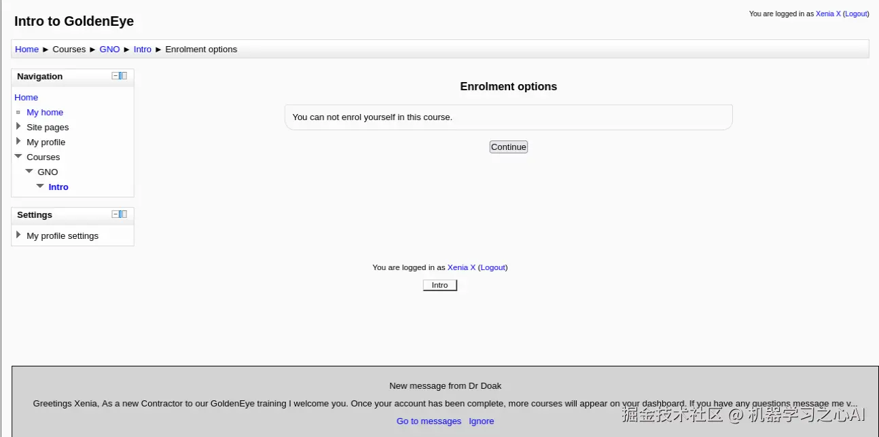This screenshot has width=879, height=437.
Task: Click Enrolment options text in breadcrumb
Action: [201, 49]
